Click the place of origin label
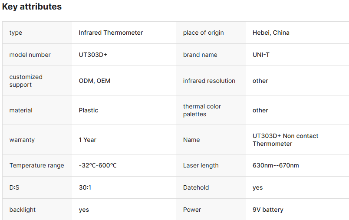 [204, 33]
